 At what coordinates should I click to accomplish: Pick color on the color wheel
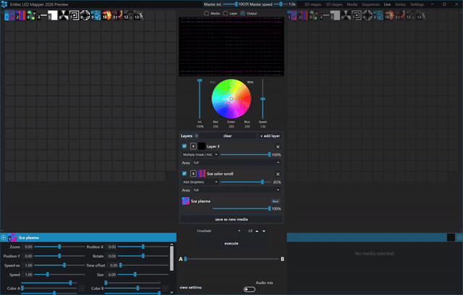pyautogui.click(x=231, y=99)
